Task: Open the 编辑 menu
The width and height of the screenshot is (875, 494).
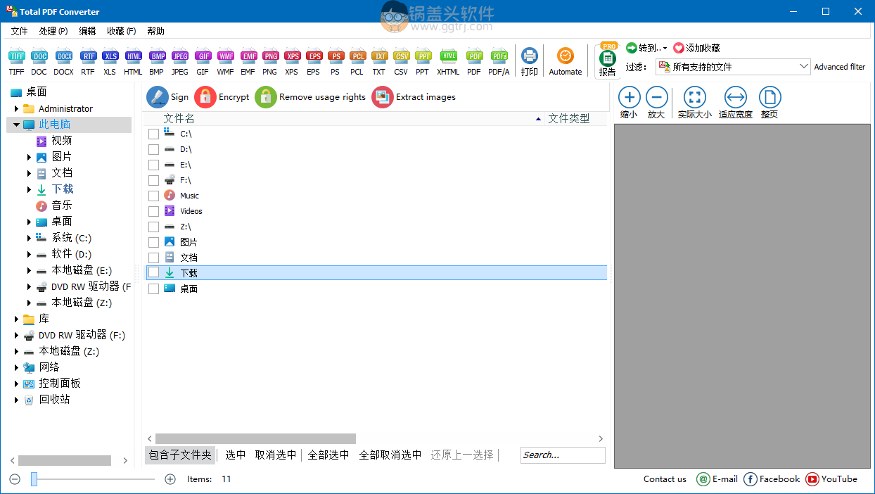Action: coord(87,31)
